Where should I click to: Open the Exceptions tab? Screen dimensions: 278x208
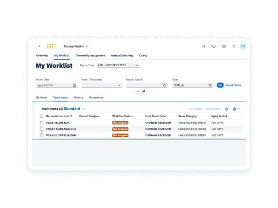point(96,97)
